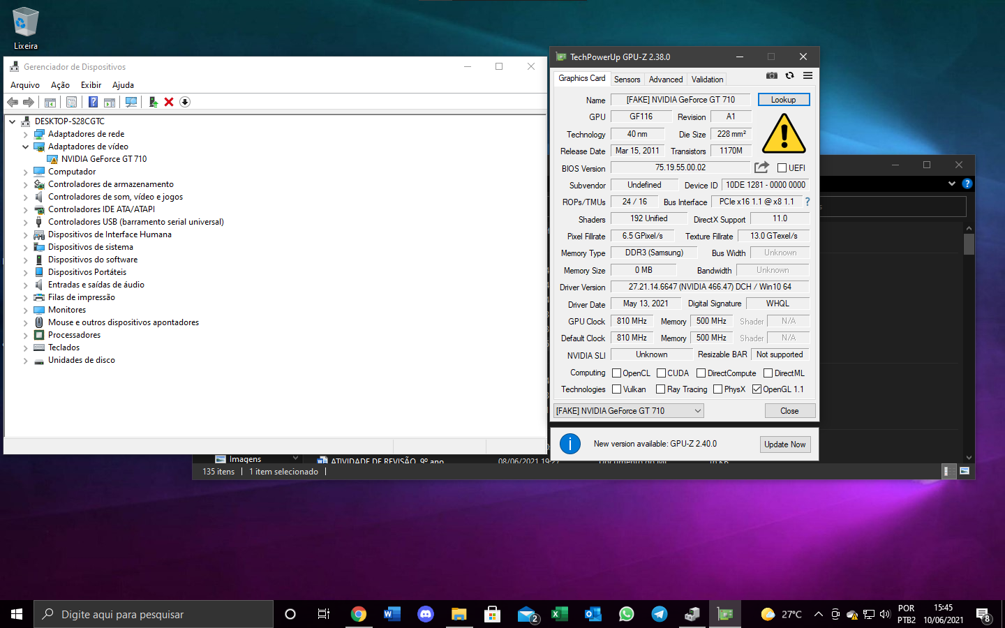The height and width of the screenshot is (628, 1005).
Task: Select NVIDIA GeForce GT 710 device entry
Action: point(104,159)
